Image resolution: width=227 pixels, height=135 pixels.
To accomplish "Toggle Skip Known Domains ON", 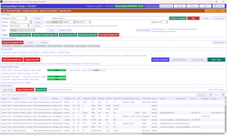I will pyautogui.click(x=20, y=35).
